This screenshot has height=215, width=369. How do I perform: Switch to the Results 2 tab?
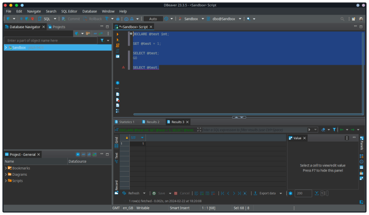[x=151, y=122]
